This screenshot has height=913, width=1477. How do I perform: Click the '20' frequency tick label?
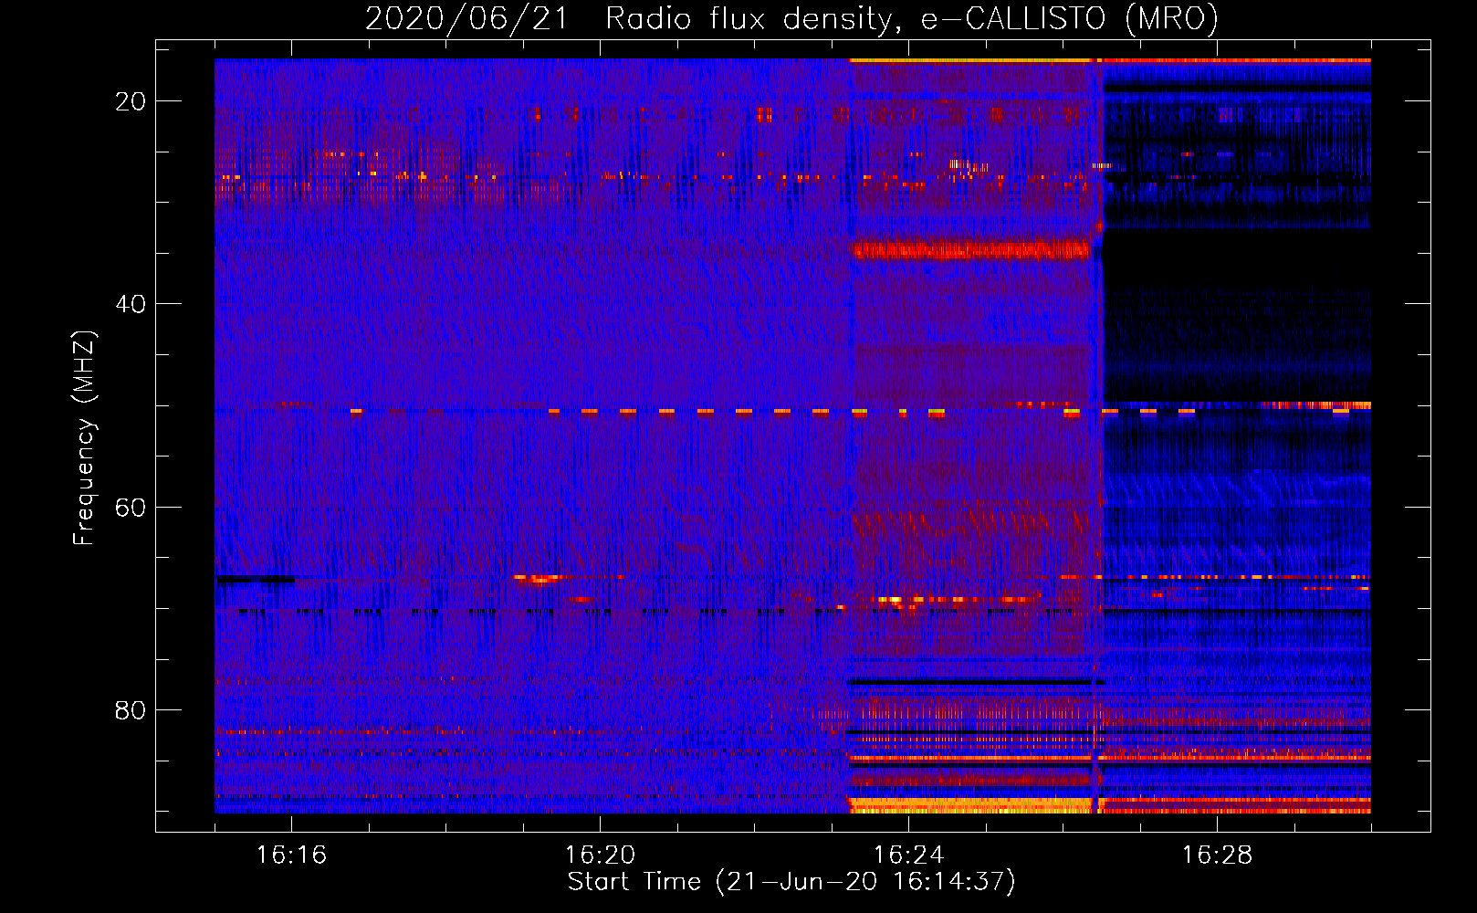[x=131, y=101]
